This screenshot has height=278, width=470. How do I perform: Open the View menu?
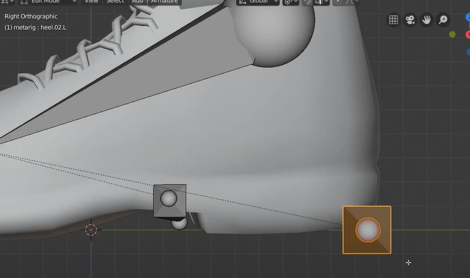click(91, 2)
